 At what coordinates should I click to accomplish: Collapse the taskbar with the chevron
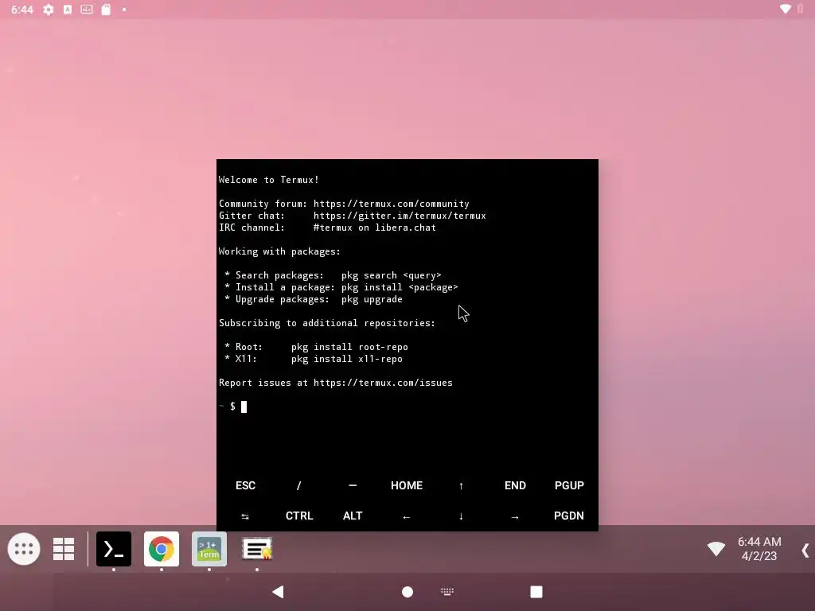[805, 551]
